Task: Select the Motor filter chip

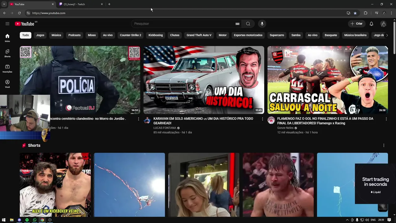Action: (223, 35)
